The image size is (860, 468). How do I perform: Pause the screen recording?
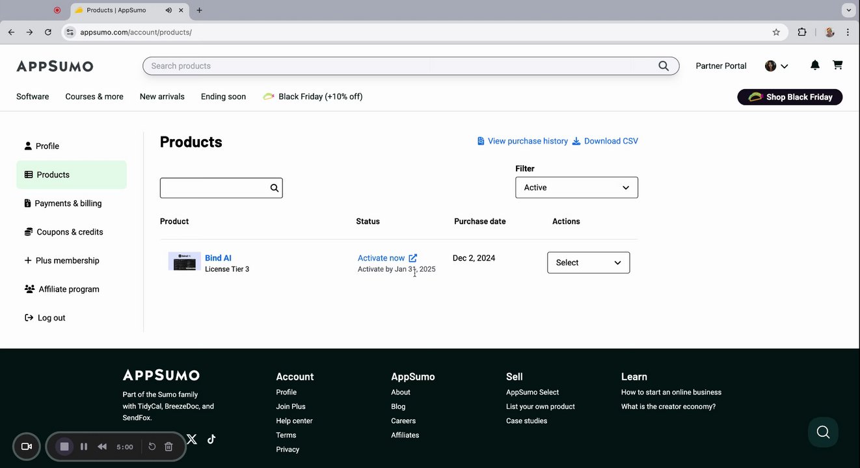pyautogui.click(x=84, y=447)
